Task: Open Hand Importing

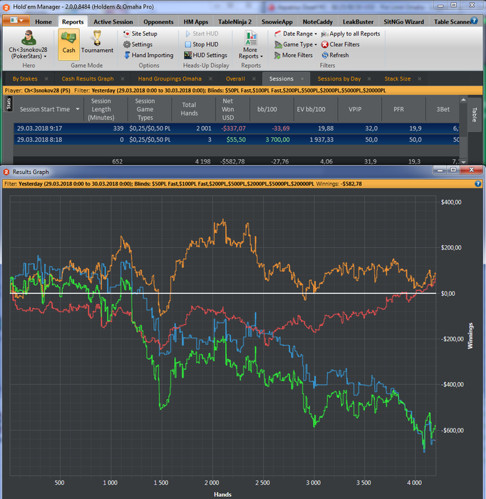Action: coord(148,56)
